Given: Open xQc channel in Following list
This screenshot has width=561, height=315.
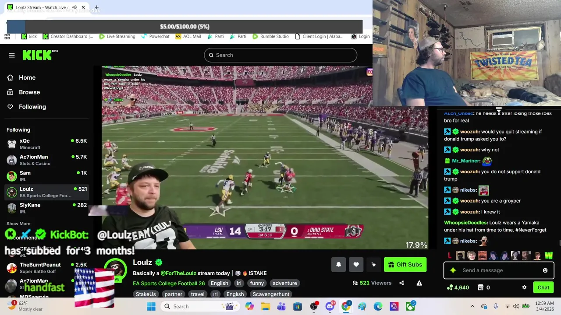Looking at the screenshot, I should (x=46, y=144).
